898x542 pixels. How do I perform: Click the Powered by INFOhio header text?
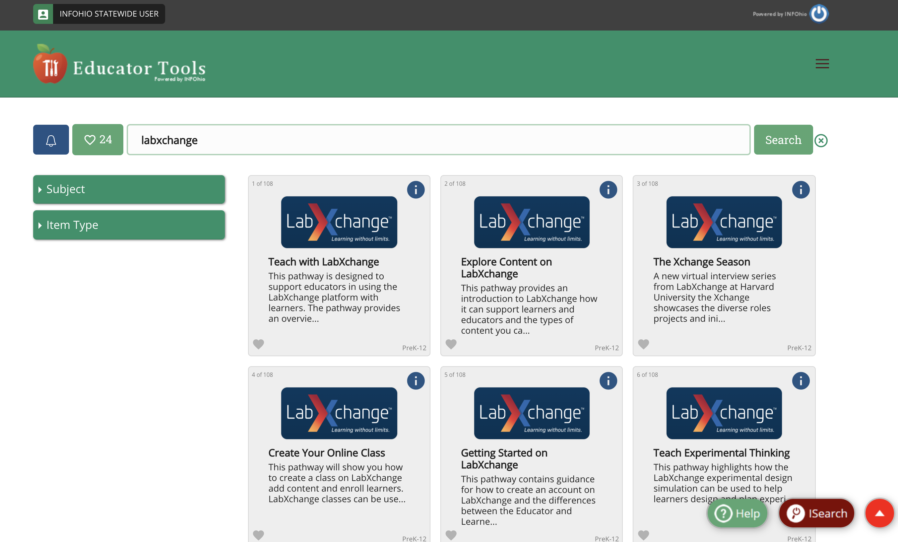click(780, 14)
